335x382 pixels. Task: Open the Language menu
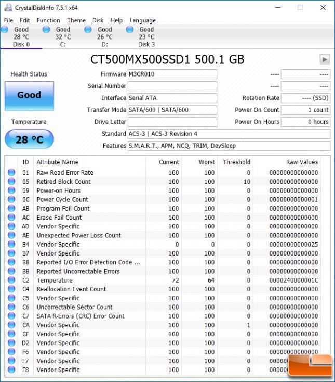[142, 20]
